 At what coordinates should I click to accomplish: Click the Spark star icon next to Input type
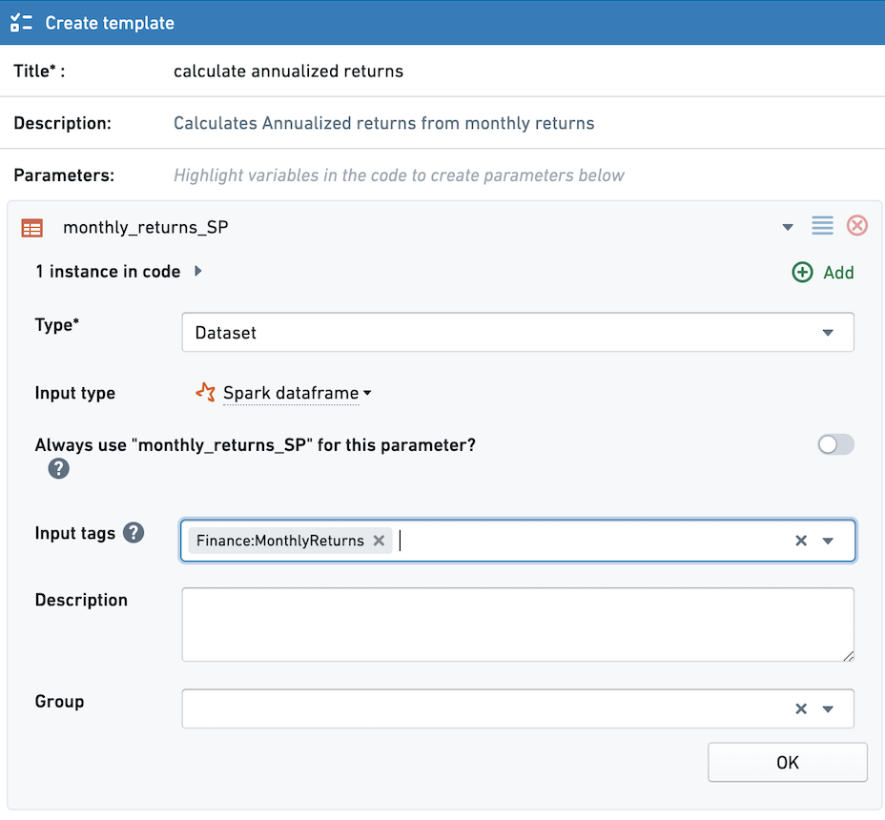(205, 392)
